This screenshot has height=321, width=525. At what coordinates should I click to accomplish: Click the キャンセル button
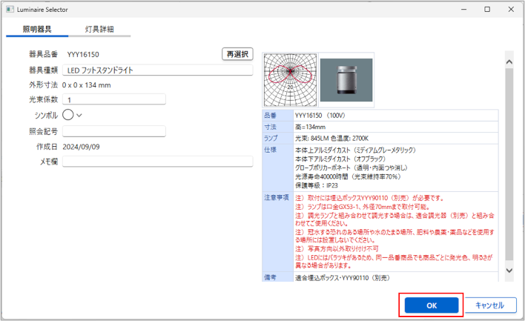(490, 305)
